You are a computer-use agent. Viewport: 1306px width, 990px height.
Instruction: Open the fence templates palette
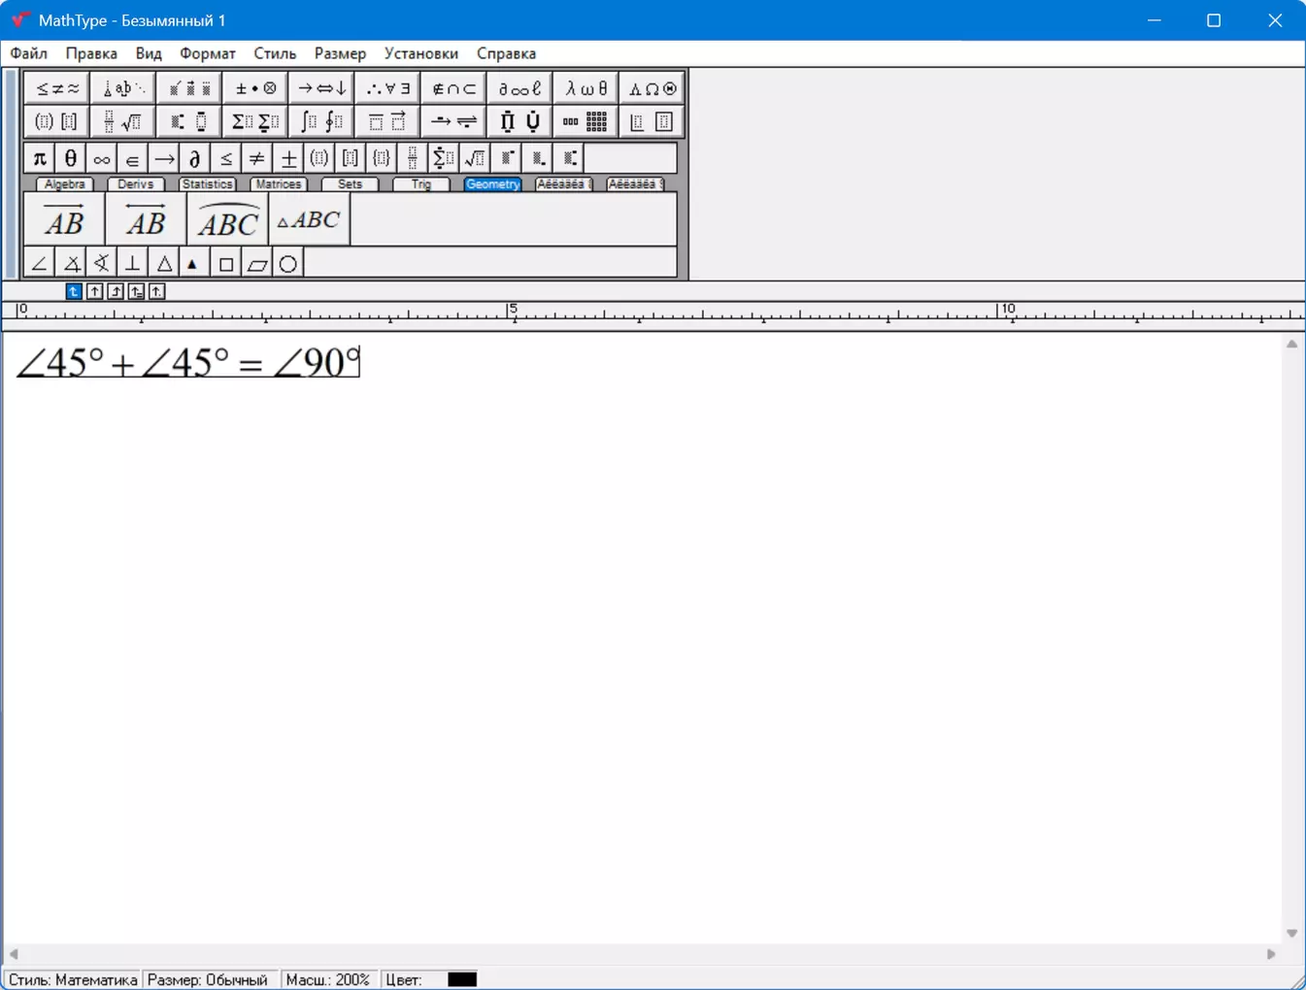(x=56, y=121)
